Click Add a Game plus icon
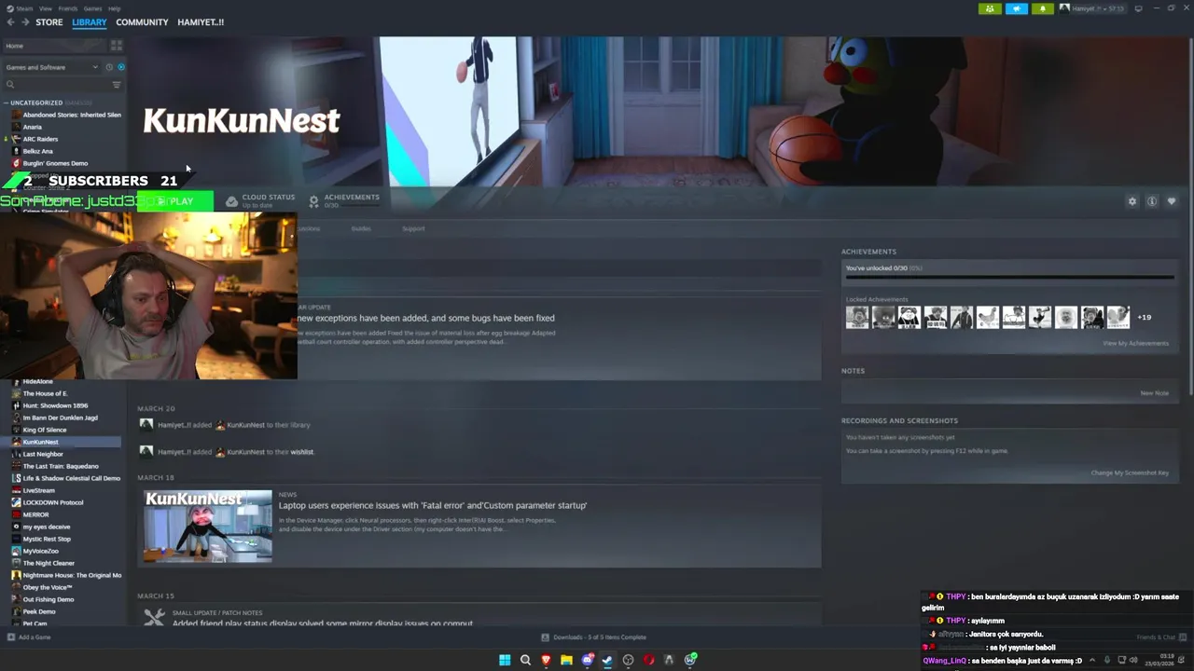The height and width of the screenshot is (671, 1194). coord(11,637)
